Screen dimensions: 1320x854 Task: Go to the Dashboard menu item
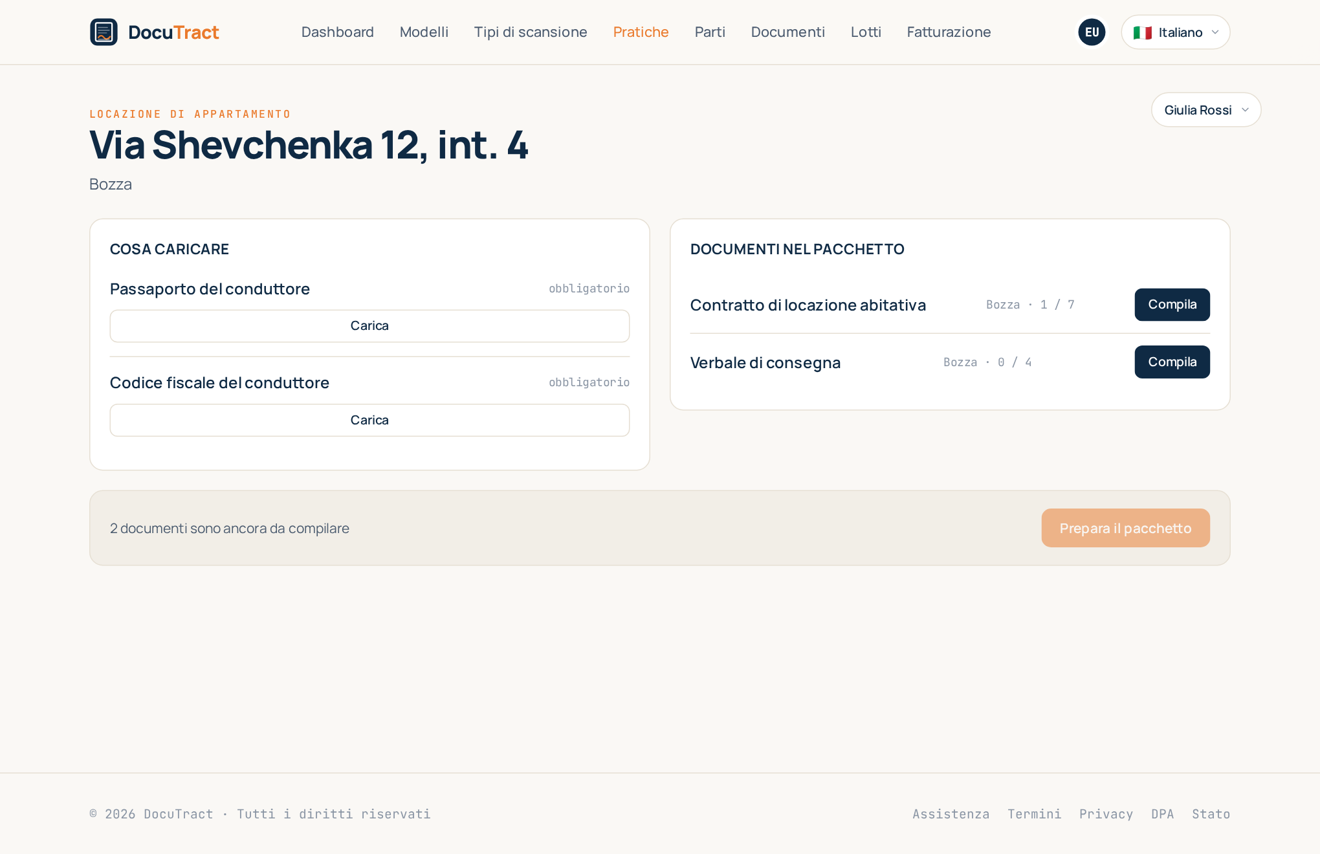[x=338, y=32]
